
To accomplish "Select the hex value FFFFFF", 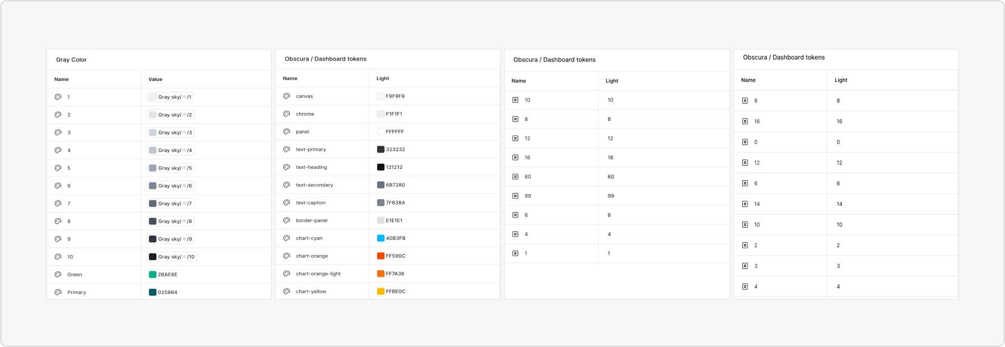I will click(395, 131).
